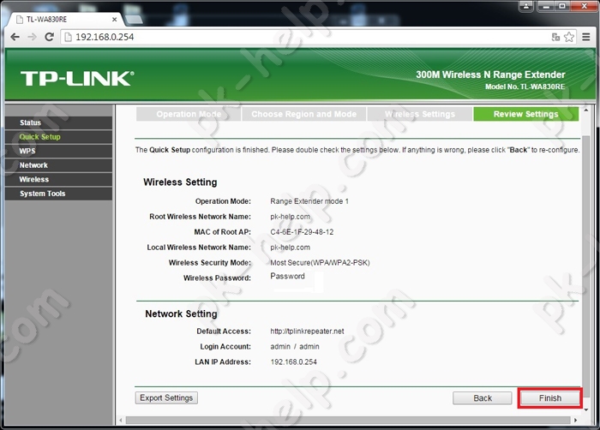Click MAC value C4-6E-1F-29-48-12
600x430 pixels.
[x=302, y=232]
